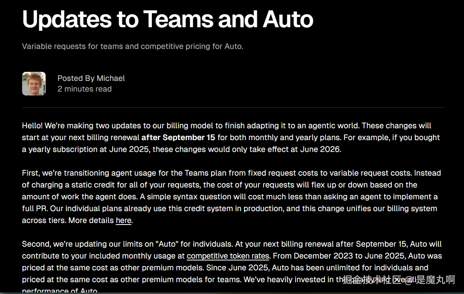The height and width of the screenshot is (294, 464).
Task: Click the partially visible line "performance of Auto"
Action: click(60, 290)
